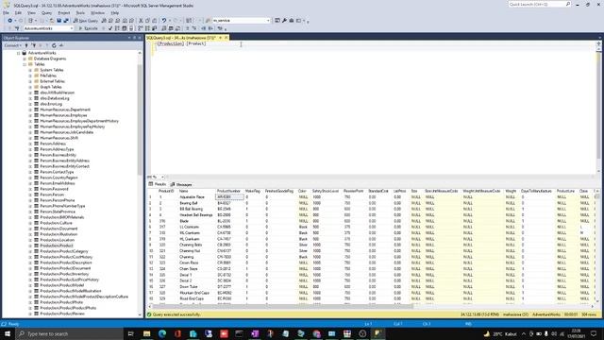
Task: Open the Tools menu
Action: point(80,12)
